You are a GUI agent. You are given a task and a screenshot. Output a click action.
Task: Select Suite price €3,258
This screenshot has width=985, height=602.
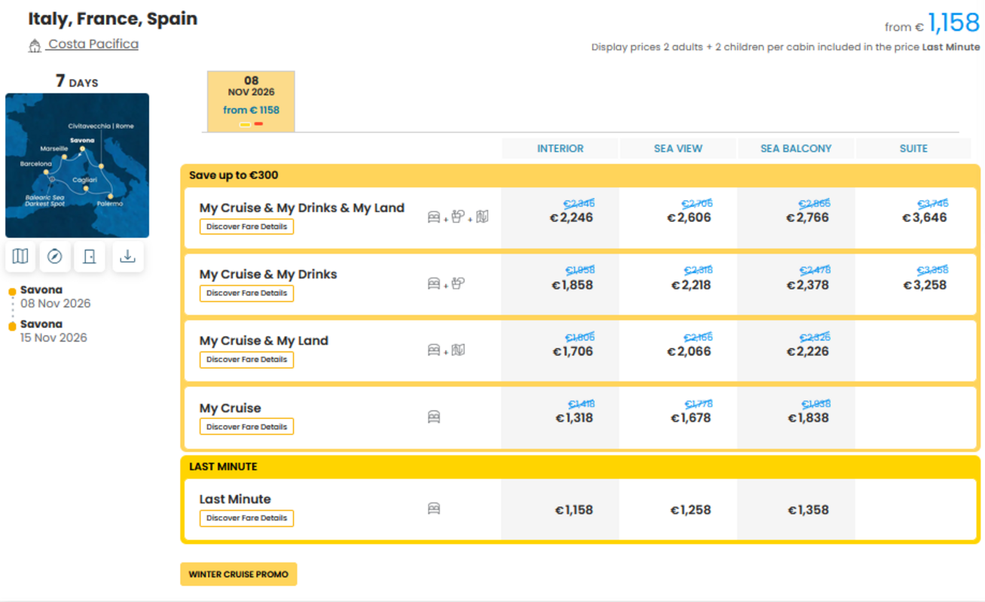[925, 285]
